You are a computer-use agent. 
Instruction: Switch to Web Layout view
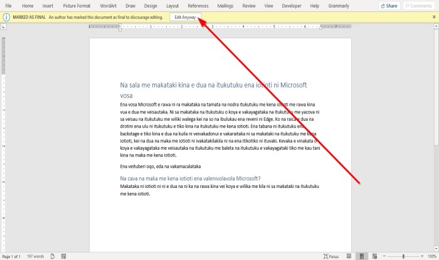[x=374, y=256]
